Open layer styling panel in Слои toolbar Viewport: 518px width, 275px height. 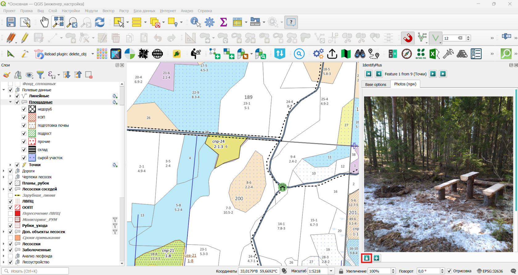6,75
